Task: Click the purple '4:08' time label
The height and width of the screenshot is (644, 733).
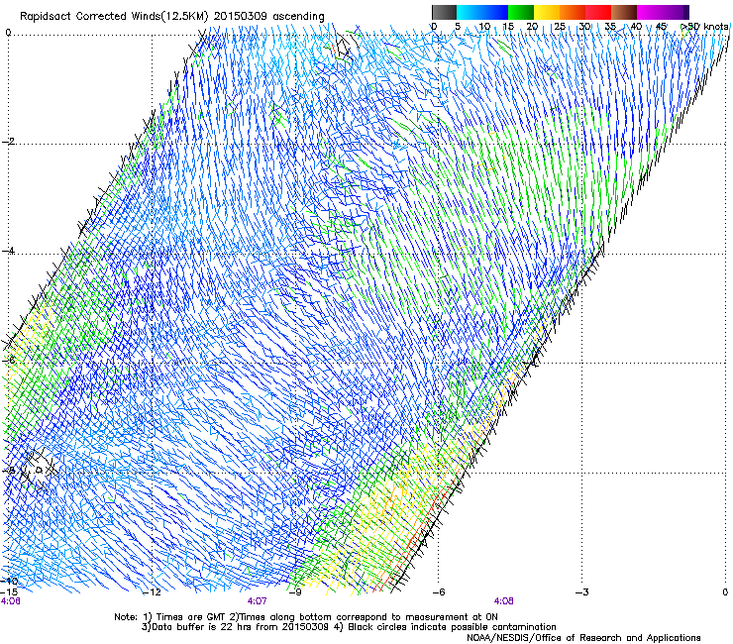Action: tap(503, 601)
